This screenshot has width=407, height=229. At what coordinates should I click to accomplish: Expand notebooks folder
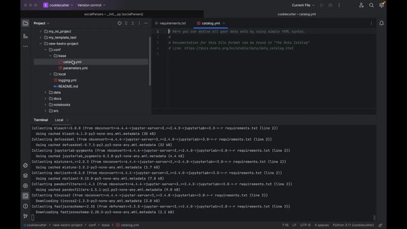pos(45,104)
